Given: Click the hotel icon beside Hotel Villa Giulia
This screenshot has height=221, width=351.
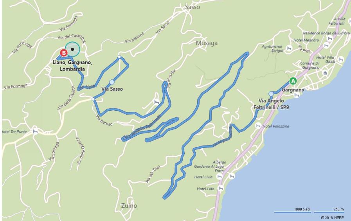Looking at the screenshot, I should pyautogui.click(x=341, y=59).
